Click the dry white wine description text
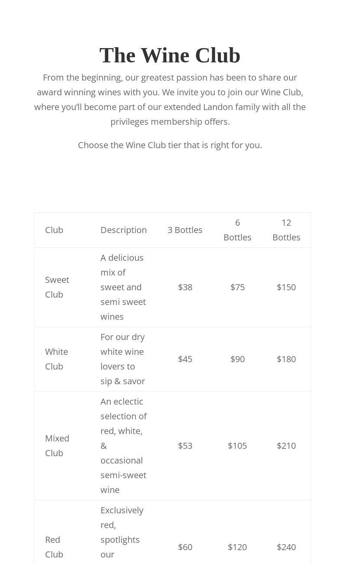 click(x=123, y=359)
